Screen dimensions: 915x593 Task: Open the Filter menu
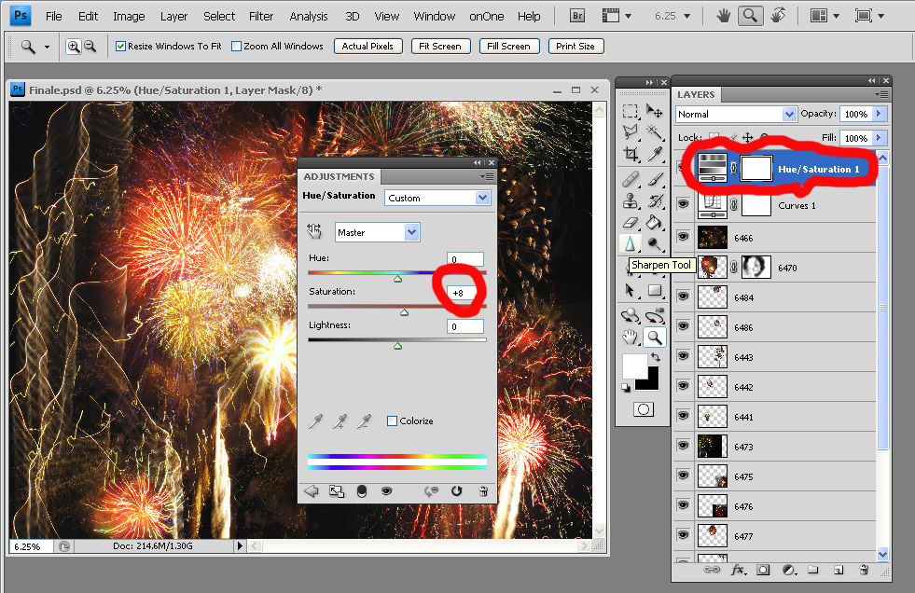point(261,16)
